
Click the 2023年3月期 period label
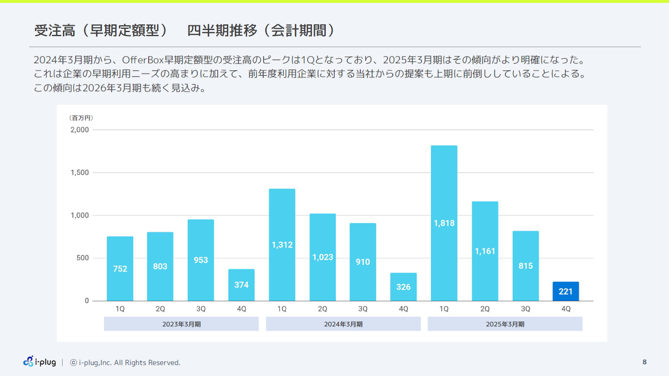pos(181,324)
